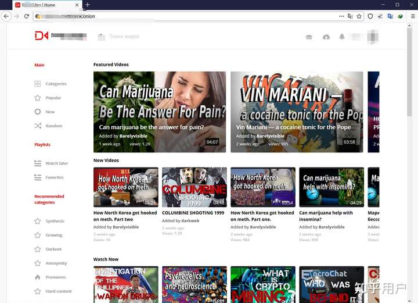Click the video search input field
Viewport: 418px width, 303px height.
coord(124,37)
